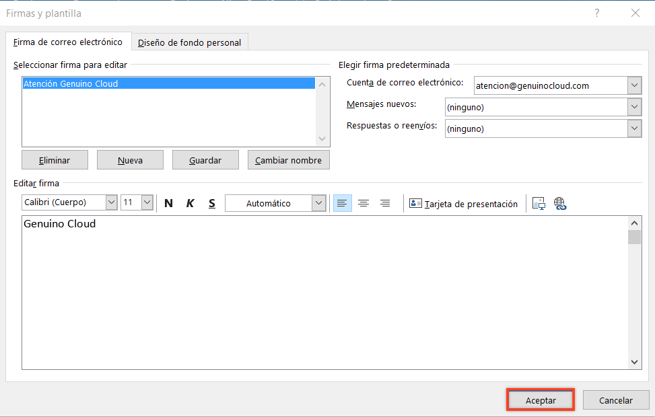Click editor scrollbar down arrow
This screenshot has width=655, height=417.
point(634,362)
